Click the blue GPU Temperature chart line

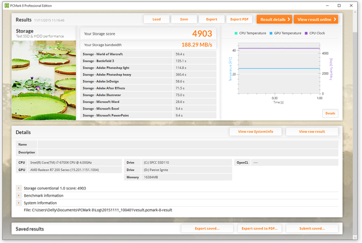pos(279,69)
